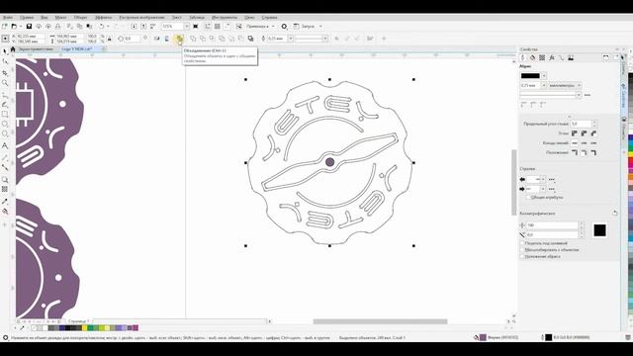Click the Options gear icon in toolbar
This screenshot has width=633, height=356.
pos(284,27)
